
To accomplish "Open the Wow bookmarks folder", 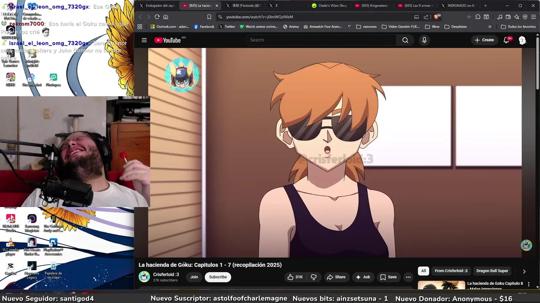I will (x=432, y=27).
